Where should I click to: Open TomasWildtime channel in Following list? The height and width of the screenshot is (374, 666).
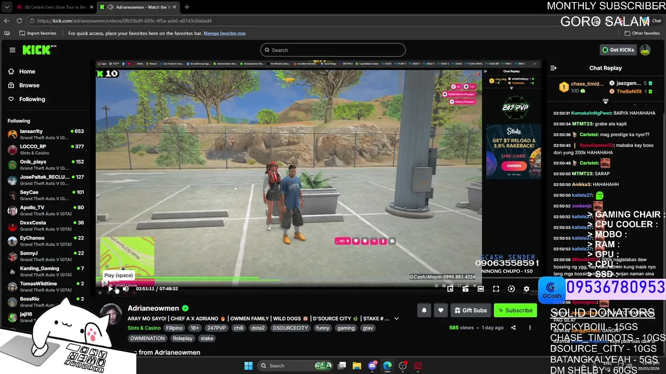pos(46,287)
